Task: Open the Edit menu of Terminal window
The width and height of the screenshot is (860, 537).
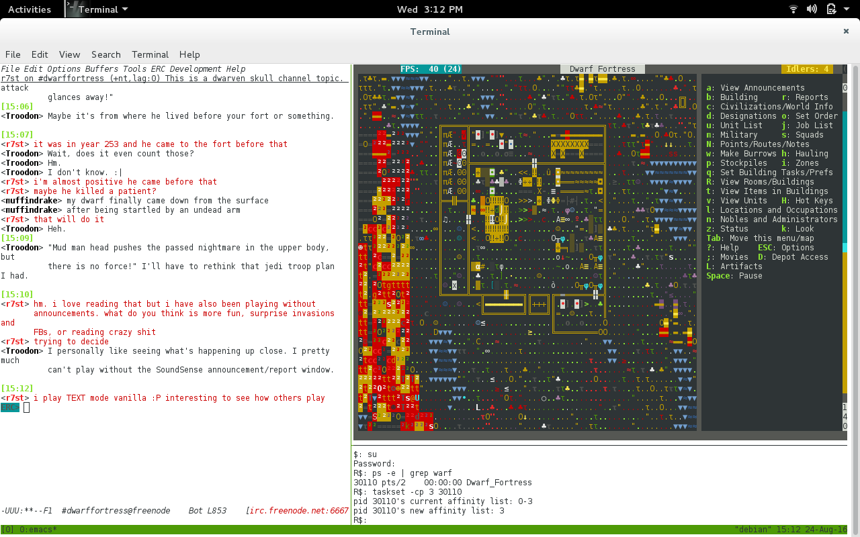Action: pyautogui.click(x=40, y=54)
